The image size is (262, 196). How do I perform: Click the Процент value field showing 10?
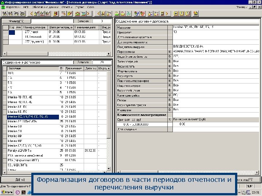click(x=216, y=32)
